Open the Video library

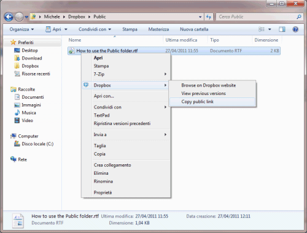23,120
